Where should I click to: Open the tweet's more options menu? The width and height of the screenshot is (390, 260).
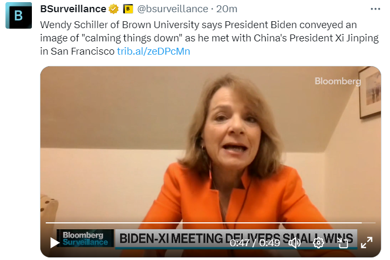(x=375, y=9)
